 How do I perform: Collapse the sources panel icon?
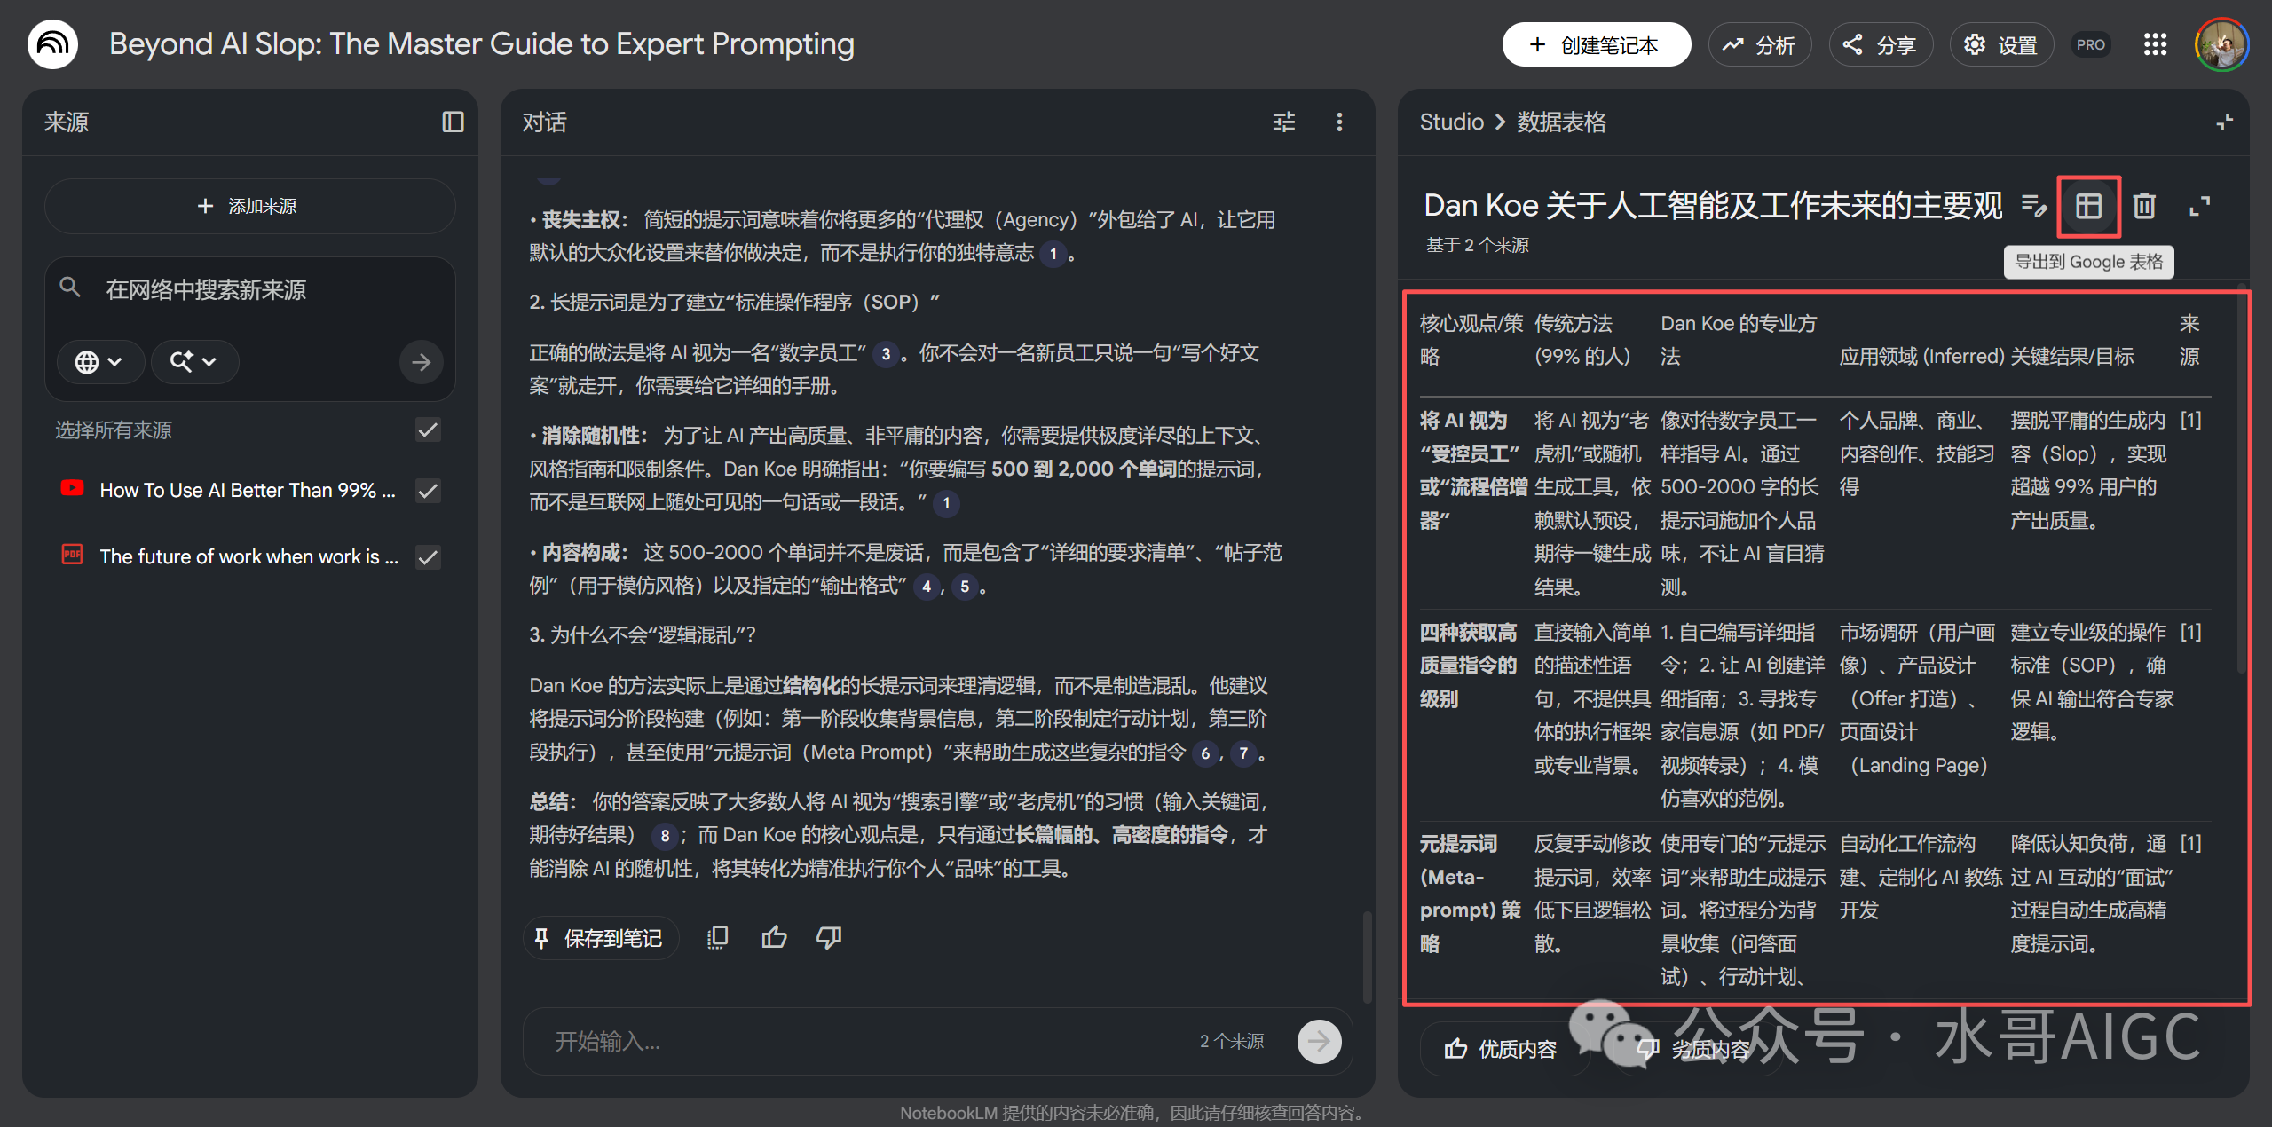(453, 122)
